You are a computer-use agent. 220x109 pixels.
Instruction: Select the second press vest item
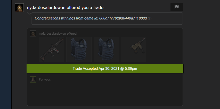(x=106, y=49)
